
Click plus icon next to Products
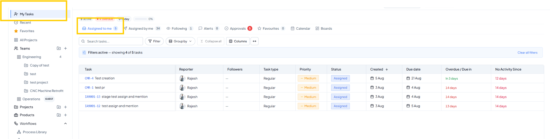pyautogui.click(x=66, y=115)
